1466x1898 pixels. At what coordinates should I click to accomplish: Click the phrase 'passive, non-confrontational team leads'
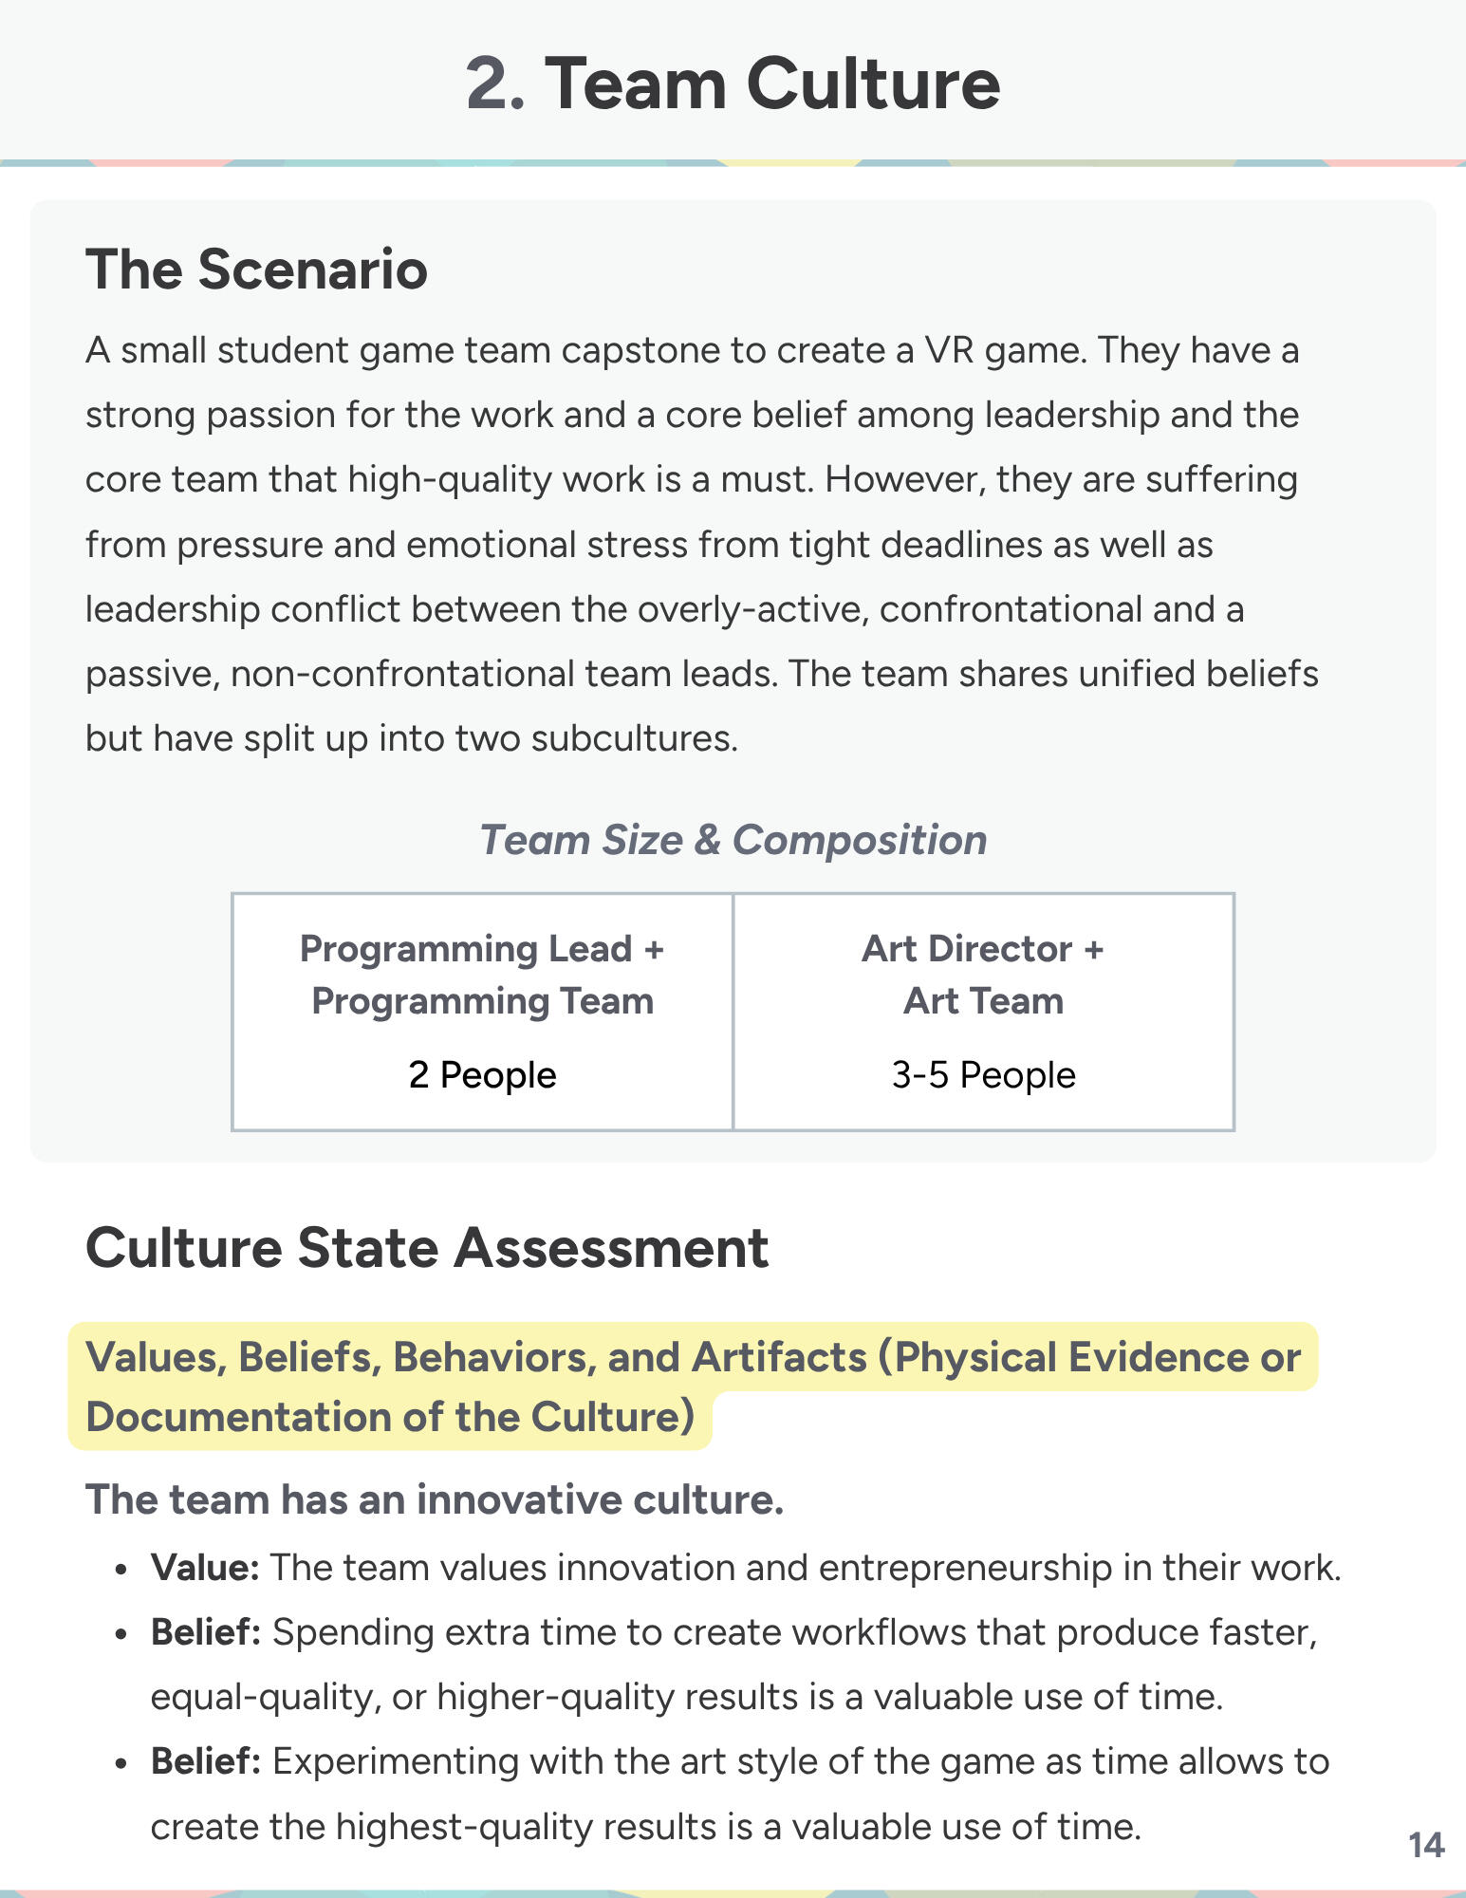click(432, 674)
